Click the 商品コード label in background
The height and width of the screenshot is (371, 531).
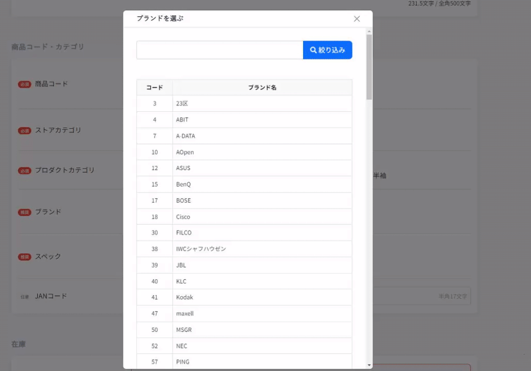tap(52, 84)
